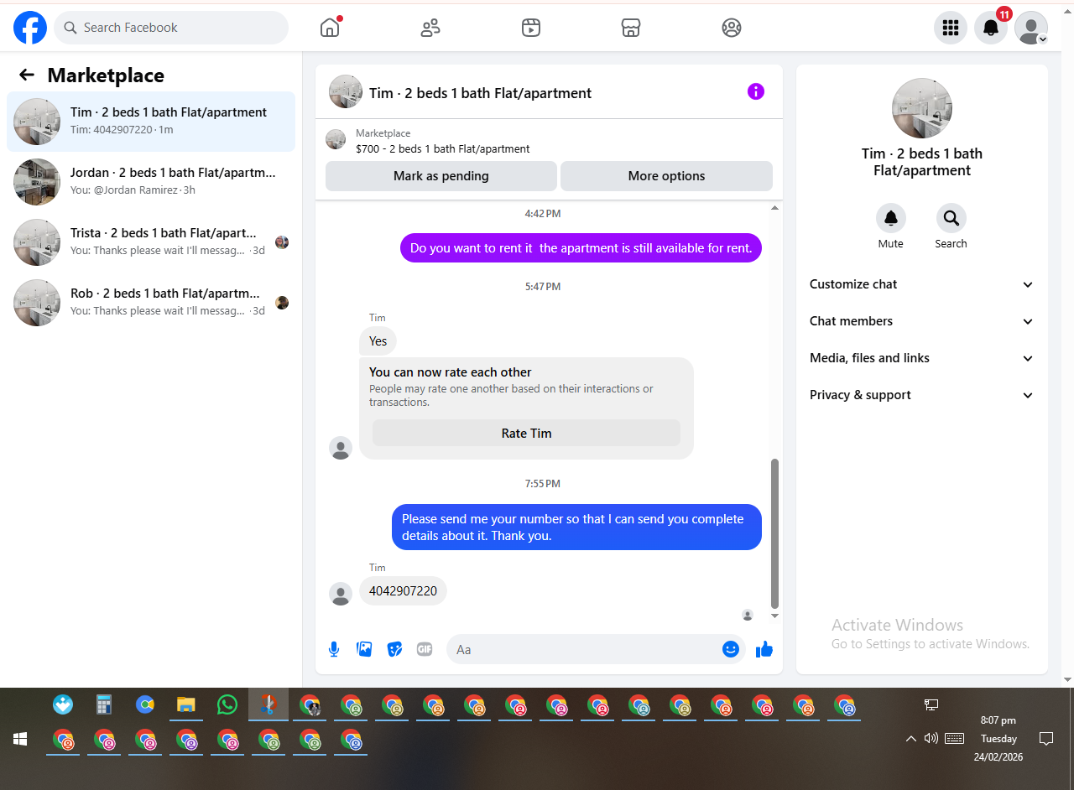Viewport: 1074px width, 790px height.
Task: Click the purple conversation info icon
Action: 756,91
